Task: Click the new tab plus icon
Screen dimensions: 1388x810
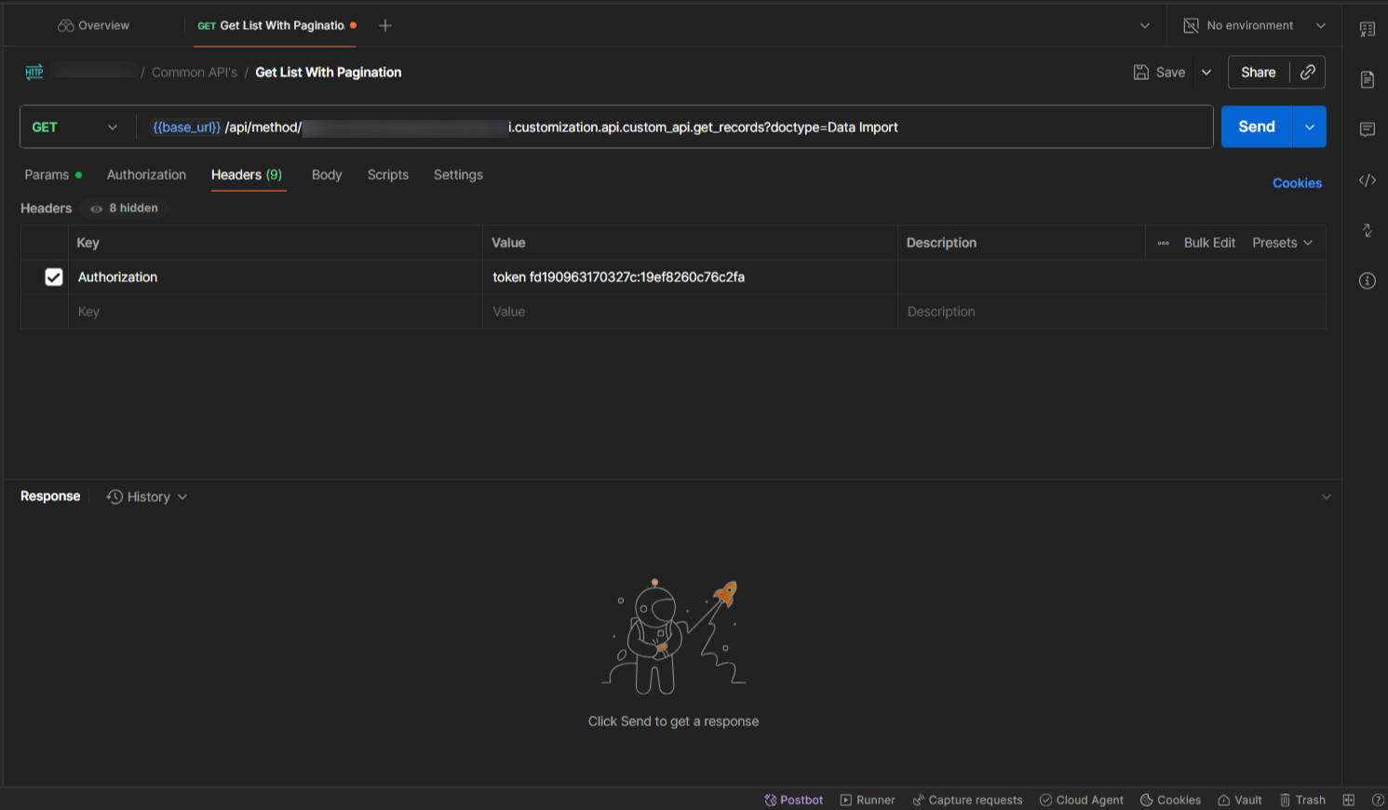Action: 385,25
